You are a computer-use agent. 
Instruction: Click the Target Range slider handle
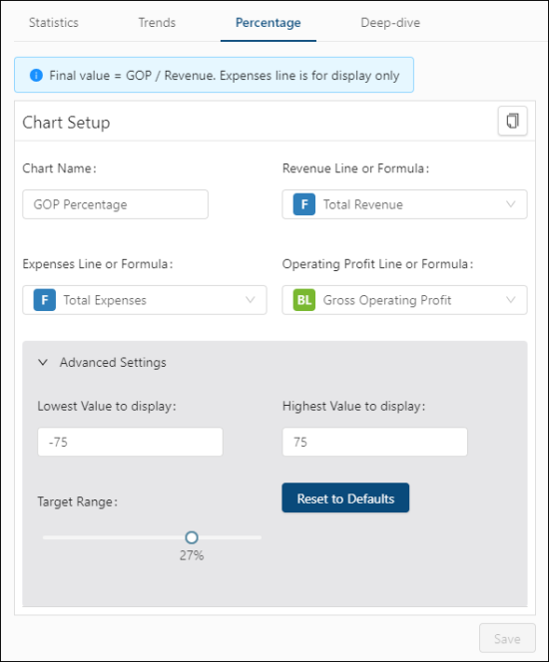point(192,537)
